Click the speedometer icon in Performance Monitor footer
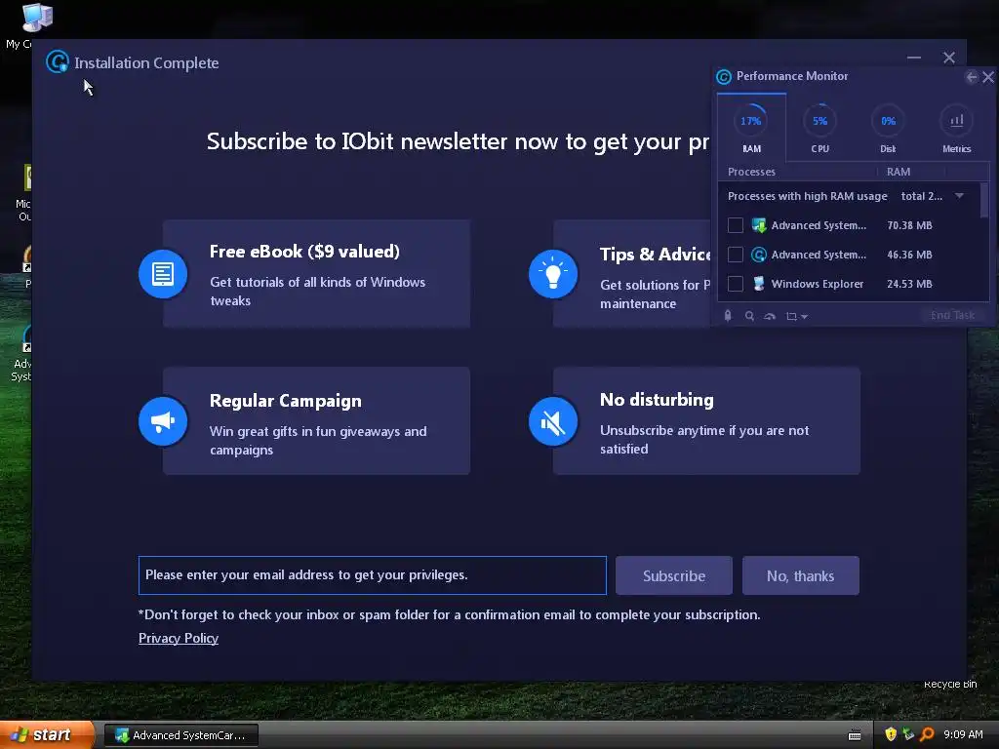Screen dimensions: 999x749 coord(770,316)
